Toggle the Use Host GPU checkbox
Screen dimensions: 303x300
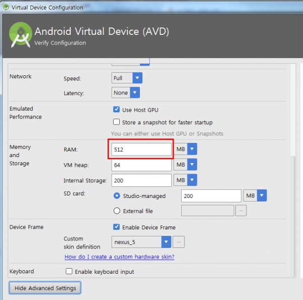[116, 110]
